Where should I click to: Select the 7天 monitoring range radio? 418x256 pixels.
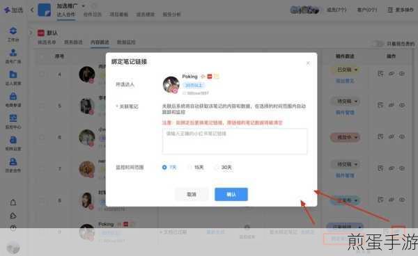pos(164,167)
